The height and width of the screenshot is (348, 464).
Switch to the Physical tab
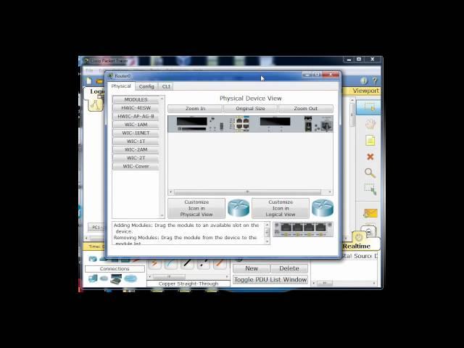[x=121, y=86]
